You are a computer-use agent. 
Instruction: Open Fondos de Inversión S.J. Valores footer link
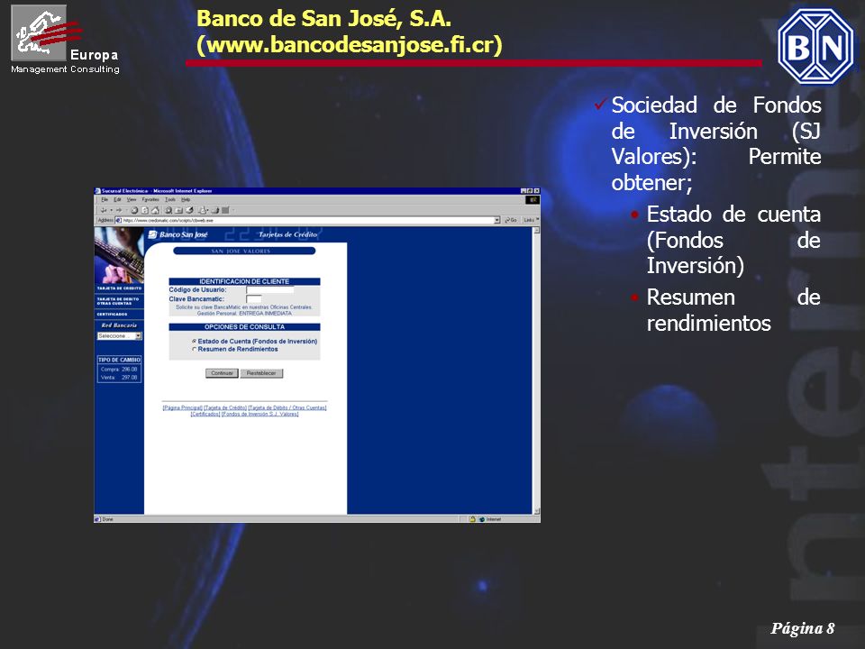point(259,414)
